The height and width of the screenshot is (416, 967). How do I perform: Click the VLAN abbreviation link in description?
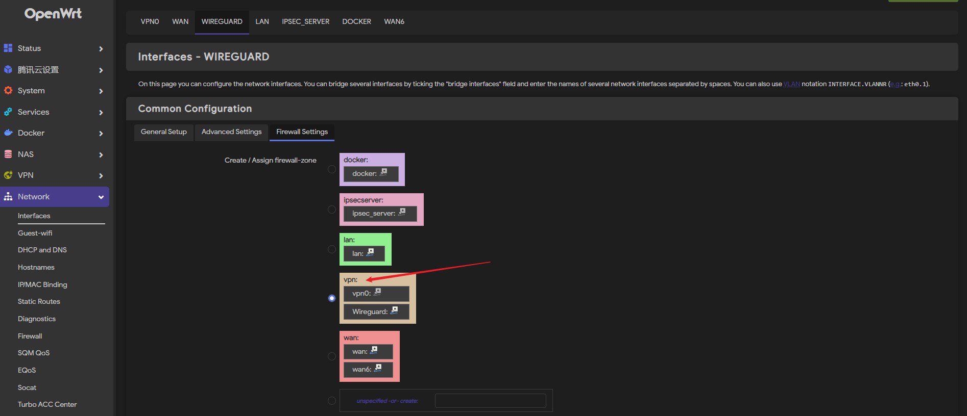pyautogui.click(x=791, y=84)
